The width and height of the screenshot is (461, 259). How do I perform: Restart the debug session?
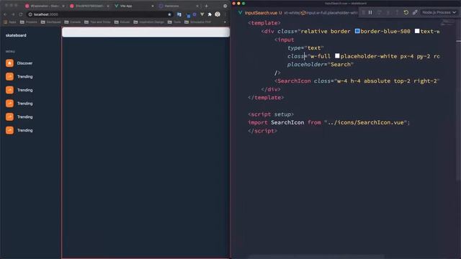tap(406, 12)
